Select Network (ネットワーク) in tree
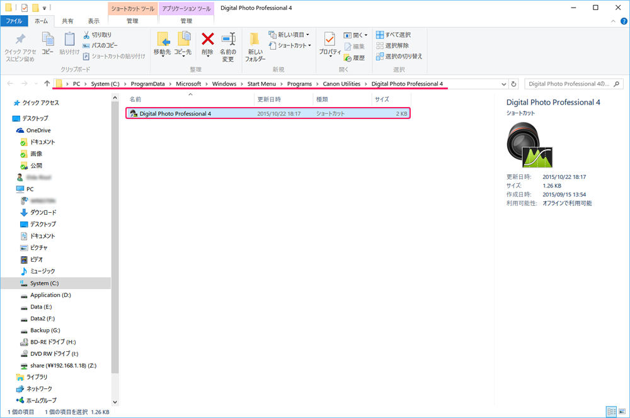This screenshot has height=418, width=630. [35, 388]
